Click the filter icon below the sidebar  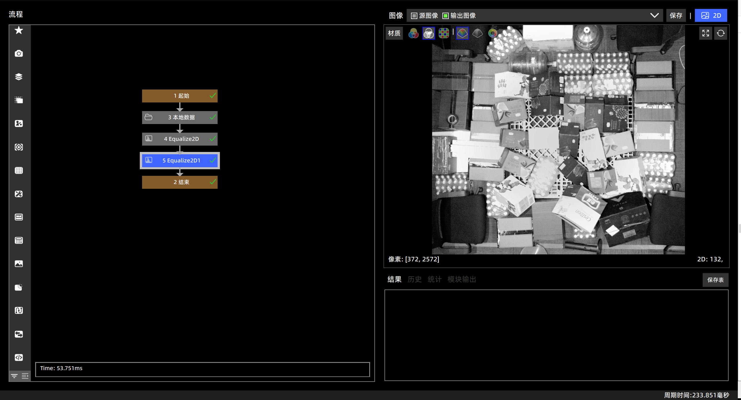tap(14, 376)
